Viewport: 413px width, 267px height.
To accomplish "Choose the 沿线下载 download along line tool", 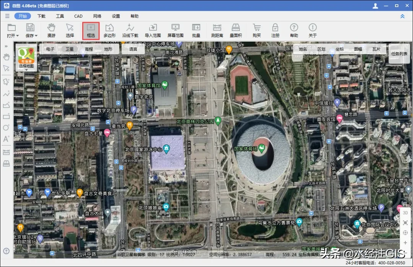I will click(x=130, y=31).
